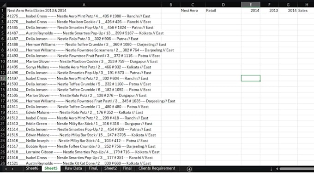314x189 pixels.
Task: Select column B header
Action: pos(170,5)
